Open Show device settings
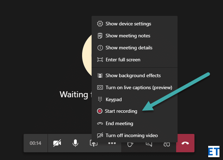This screenshot has width=223, height=160. (x=128, y=24)
